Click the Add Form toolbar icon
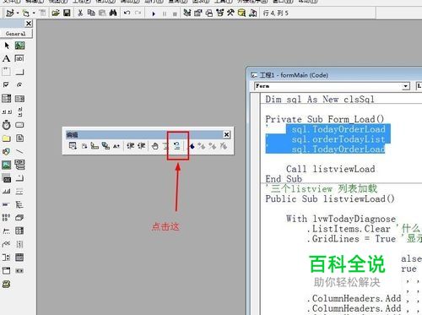 26,13
